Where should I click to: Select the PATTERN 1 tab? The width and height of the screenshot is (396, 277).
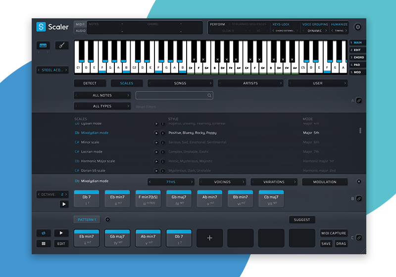click(87, 220)
